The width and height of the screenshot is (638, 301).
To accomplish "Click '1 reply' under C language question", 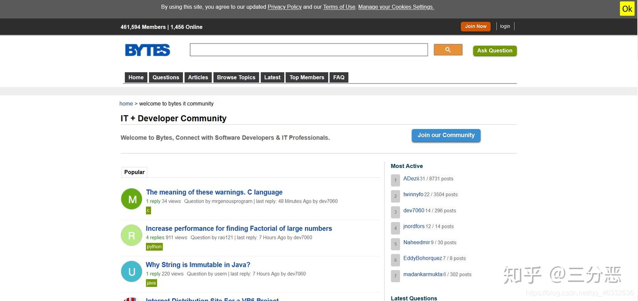I will click(153, 201).
